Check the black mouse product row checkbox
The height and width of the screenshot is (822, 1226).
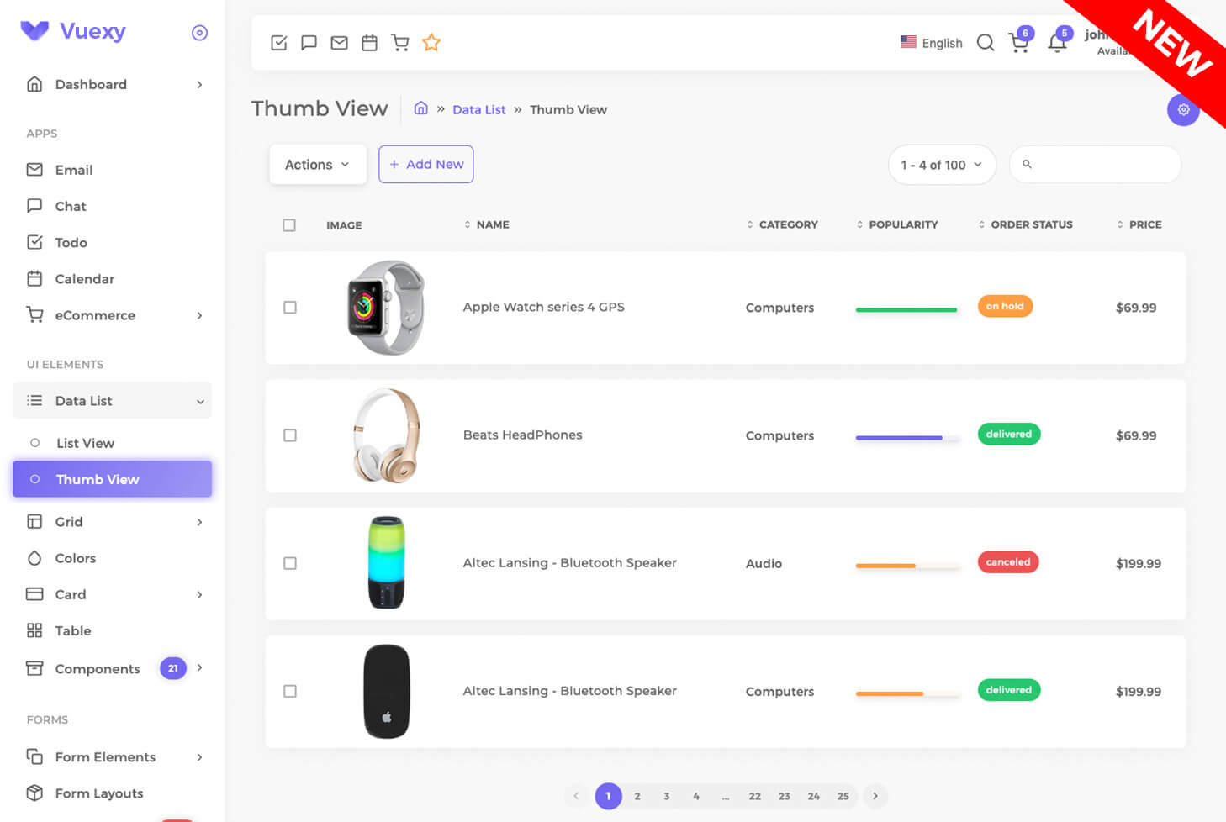(290, 691)
